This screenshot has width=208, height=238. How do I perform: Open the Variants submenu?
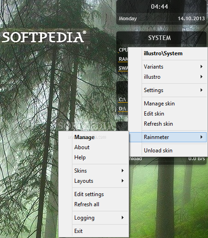pos(167,67)
